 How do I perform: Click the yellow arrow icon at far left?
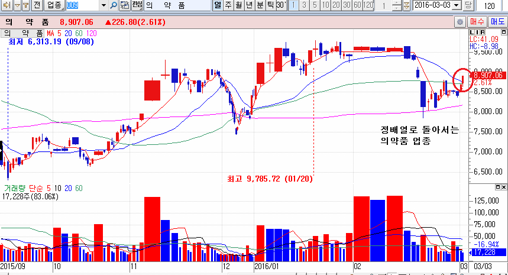pos(6,5)
